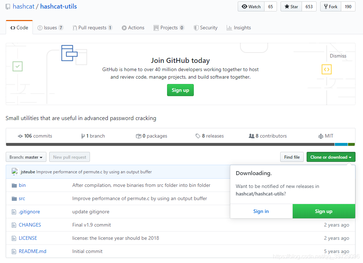363x263 pixels.
Task: Open the Code tab
Action: tap(19, 28)
